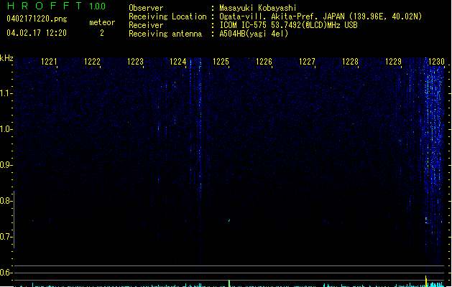452x287 pixels.
Task: Select the file name 0402171220.png
Action: (37, 19)
